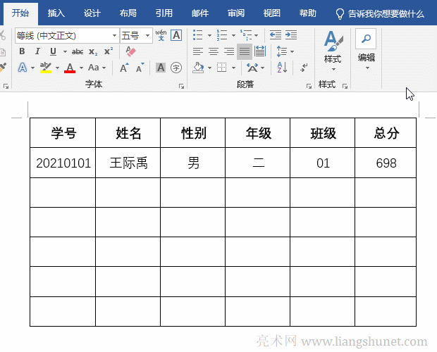Center align text
Viewport: 437px width, 352px height.
tap(214, 51)
